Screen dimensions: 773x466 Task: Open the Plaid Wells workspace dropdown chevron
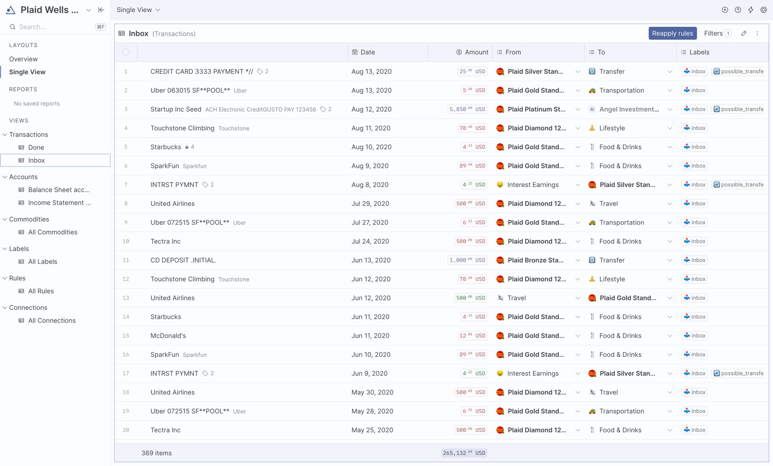[x=88, y=10]
